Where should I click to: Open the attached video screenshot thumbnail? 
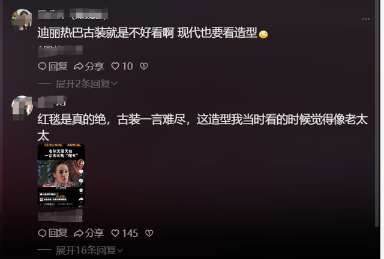point(61,175)
